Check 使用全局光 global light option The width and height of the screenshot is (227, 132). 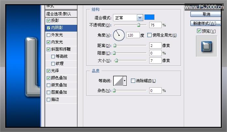click(149, 35)
